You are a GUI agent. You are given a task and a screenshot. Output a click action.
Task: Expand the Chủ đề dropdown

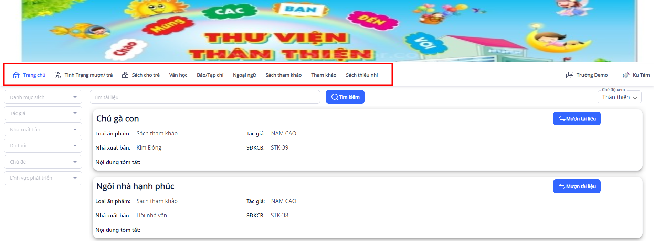[x=43, y=162]
